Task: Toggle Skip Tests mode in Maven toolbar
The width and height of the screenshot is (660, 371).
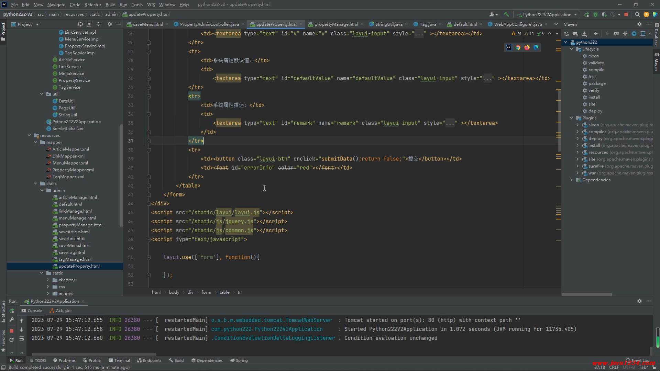Action: pos(634,34)
